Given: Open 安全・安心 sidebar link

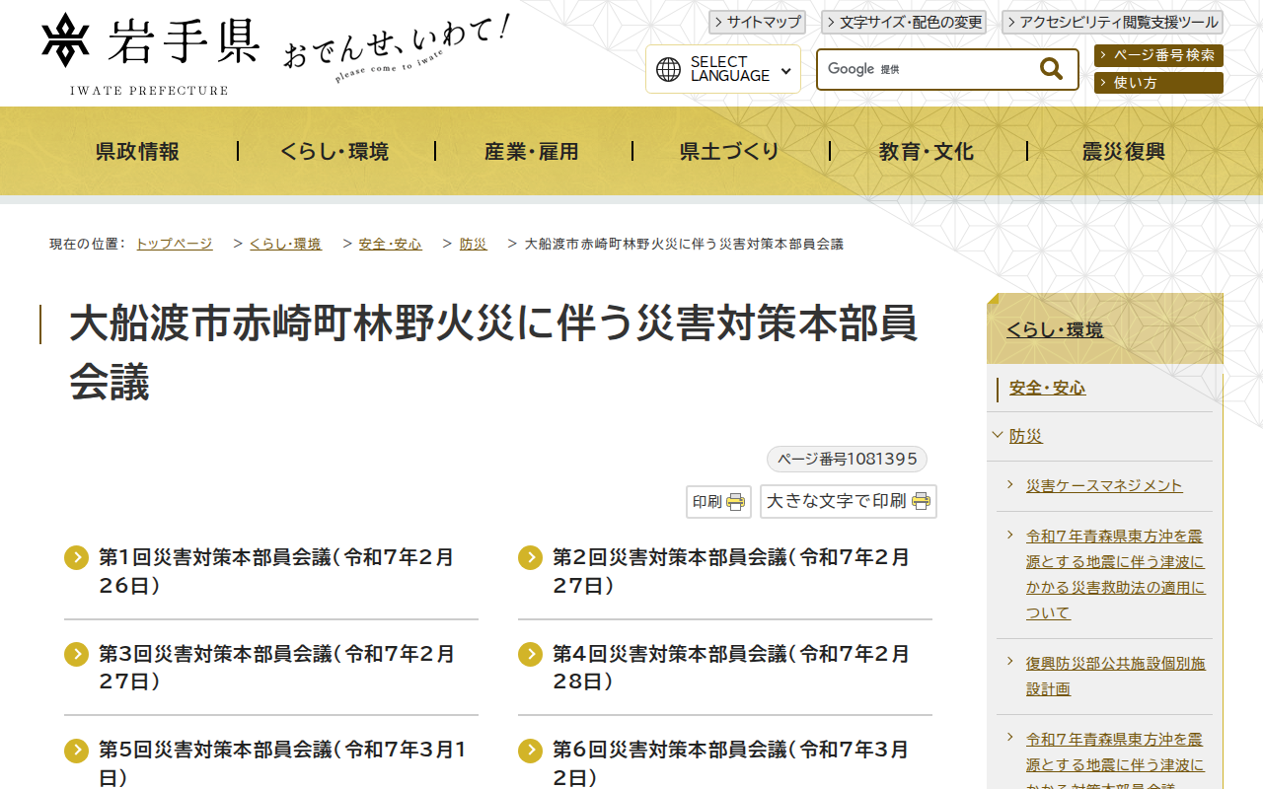Looking at the screenshot, I should [x=1047, y=389].
